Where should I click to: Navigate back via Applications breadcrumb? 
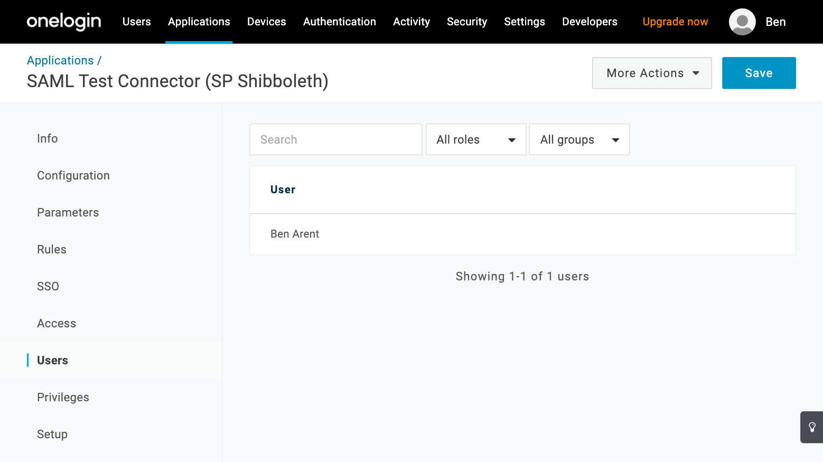60,60
